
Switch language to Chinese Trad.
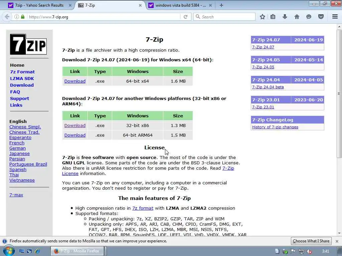coord(24,132)
